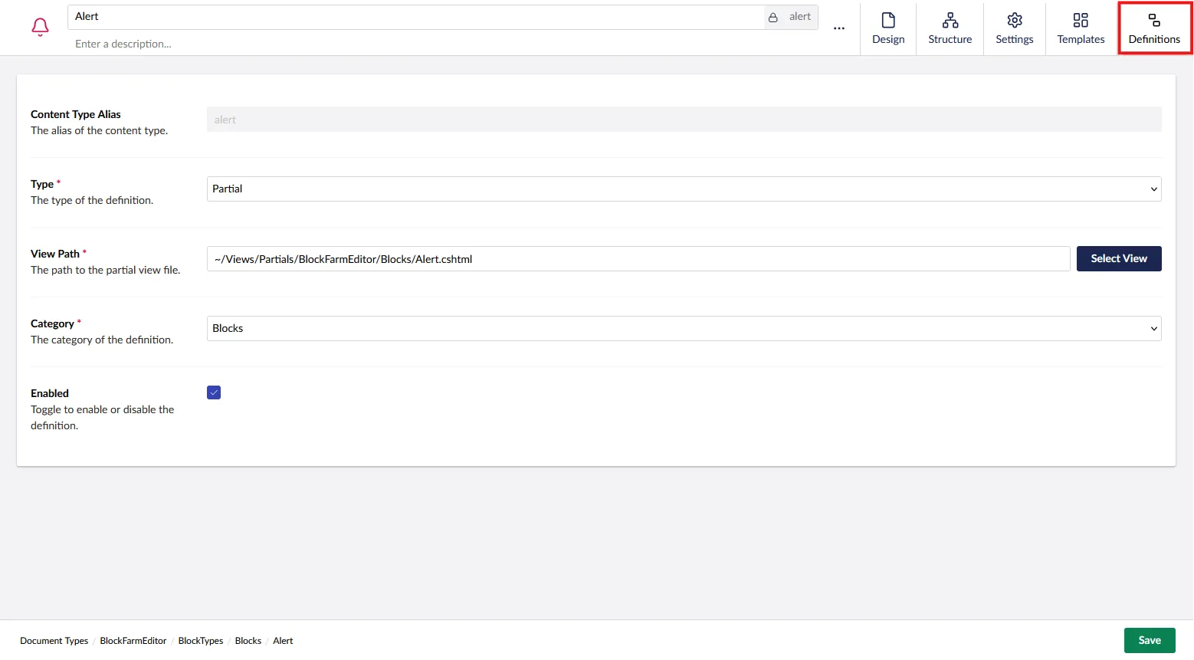Click the Blocks breadcrumb link
This screenshot has width=1194, height=660.
(248, 641)
